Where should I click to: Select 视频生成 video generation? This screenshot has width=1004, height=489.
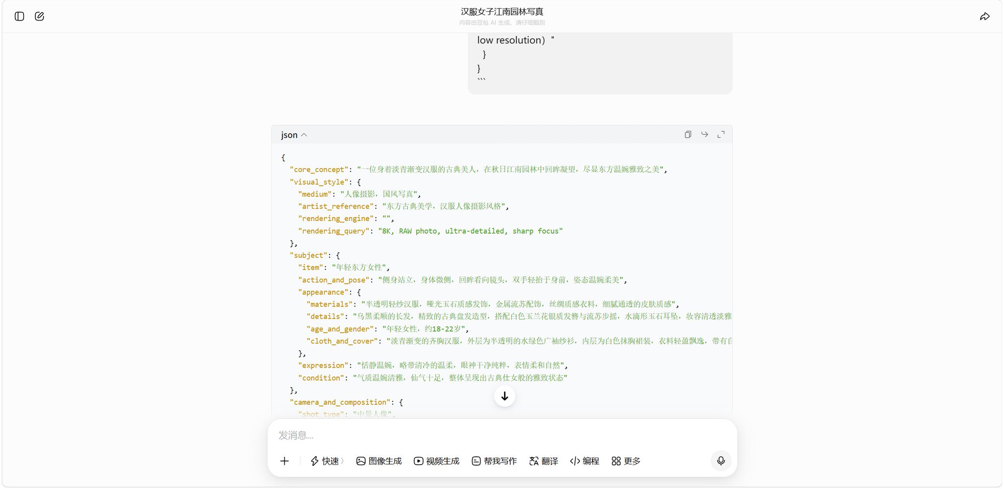point(437,461)
